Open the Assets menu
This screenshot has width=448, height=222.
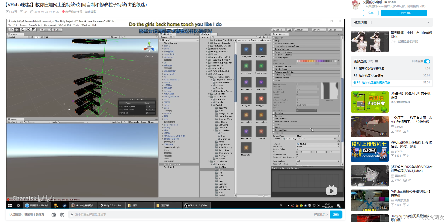point(23,25)
